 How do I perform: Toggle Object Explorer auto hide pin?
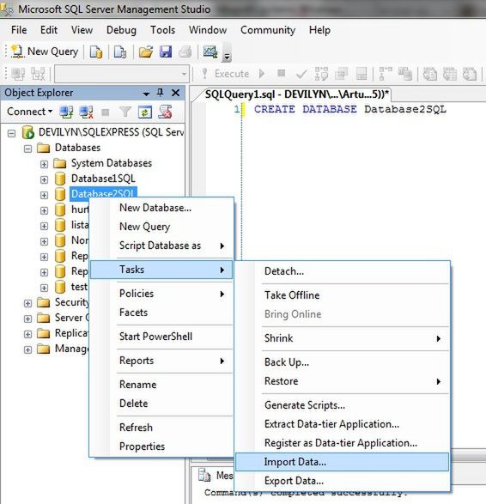[160, 93]
